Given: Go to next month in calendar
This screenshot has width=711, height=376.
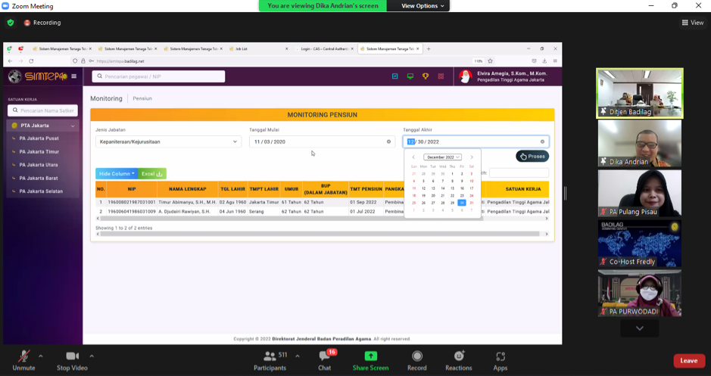Looking at the screenshot, I should coord(472,157).
